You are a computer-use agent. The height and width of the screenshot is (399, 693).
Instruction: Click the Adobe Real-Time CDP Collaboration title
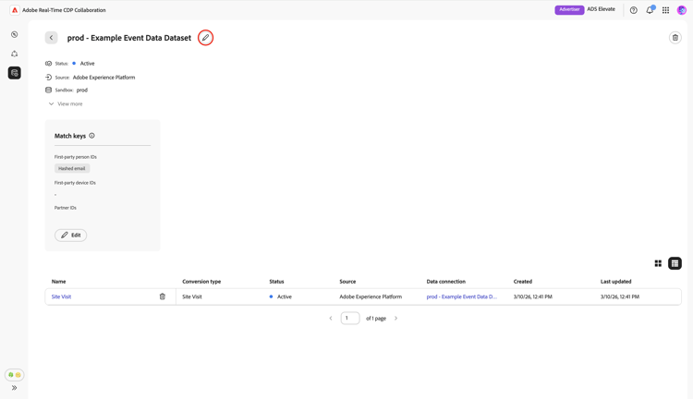coord(64,10)
